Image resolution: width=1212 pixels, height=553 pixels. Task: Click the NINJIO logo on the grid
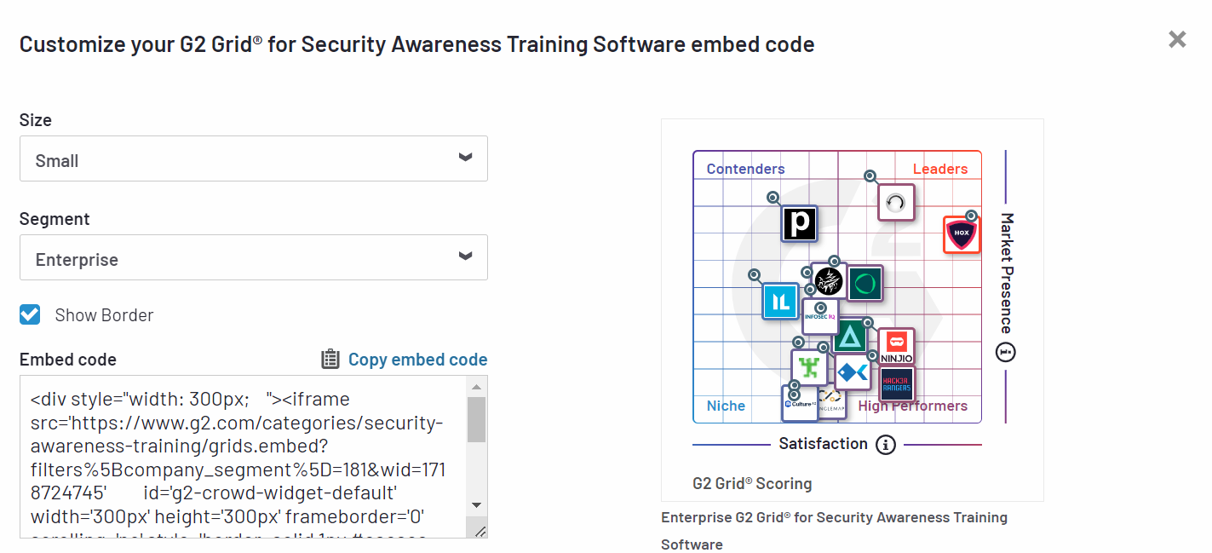[x=897, y=347]
